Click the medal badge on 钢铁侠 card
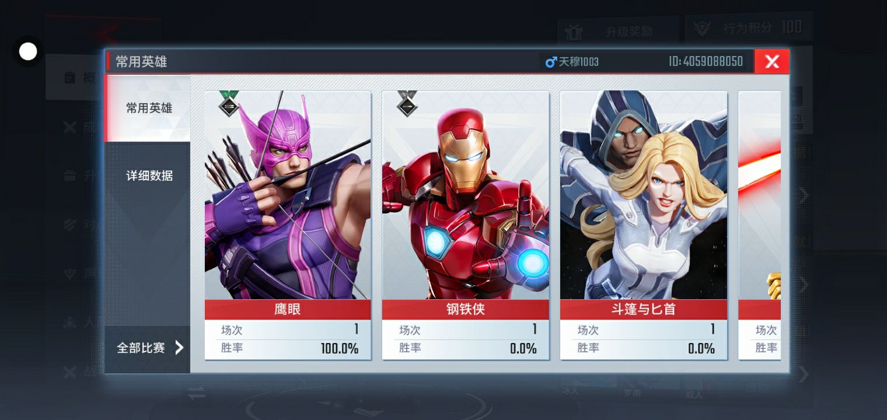887x420 pixels. pos(407,104)
